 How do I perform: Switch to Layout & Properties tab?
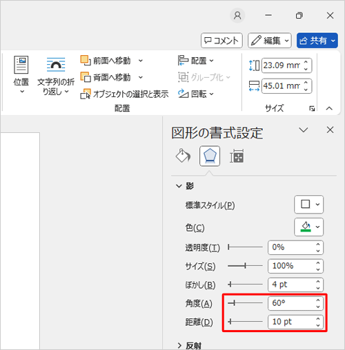(237, 156)
